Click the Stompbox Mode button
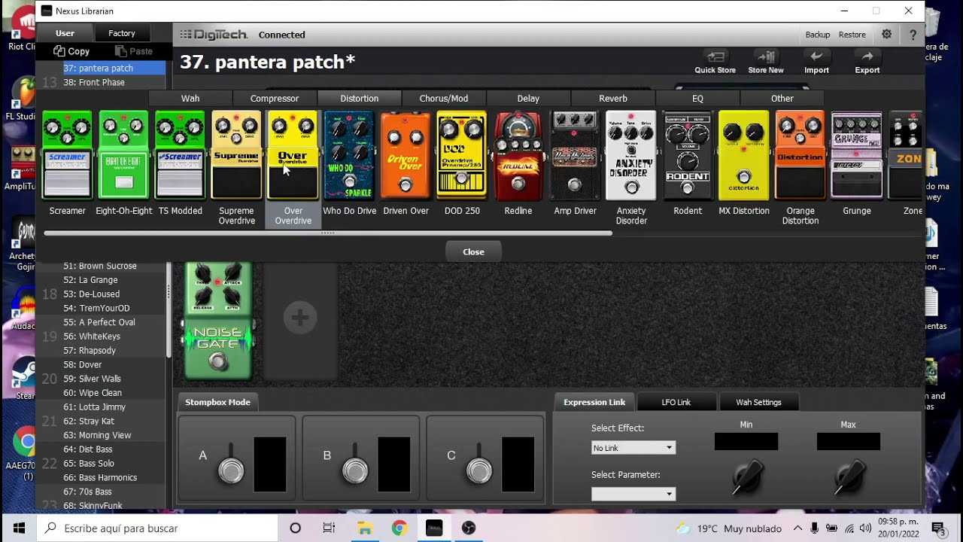This screenshot has width=963, height=542. [217, 402]
